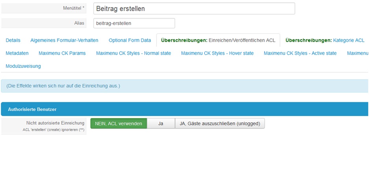Open Überschreibungen: Kategorie ACL tab
This screenshot has width=369, height=181.
coord(325,40)
